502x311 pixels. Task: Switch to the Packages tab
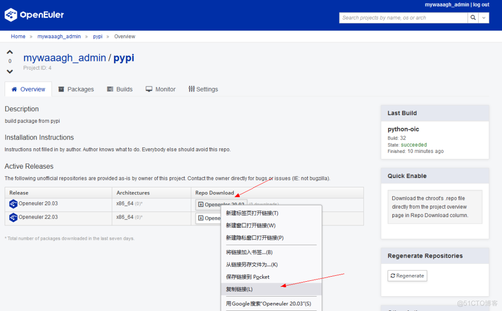[x=80, y=89]
